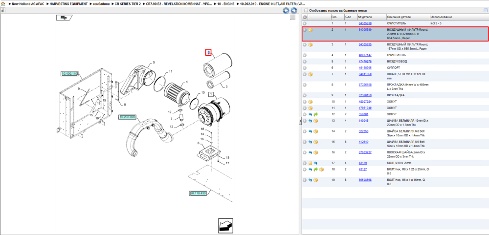This screenshot has width=489, height=235.
Task: Open the New Holland AG APAC breadcrumb
Action: 28,4
